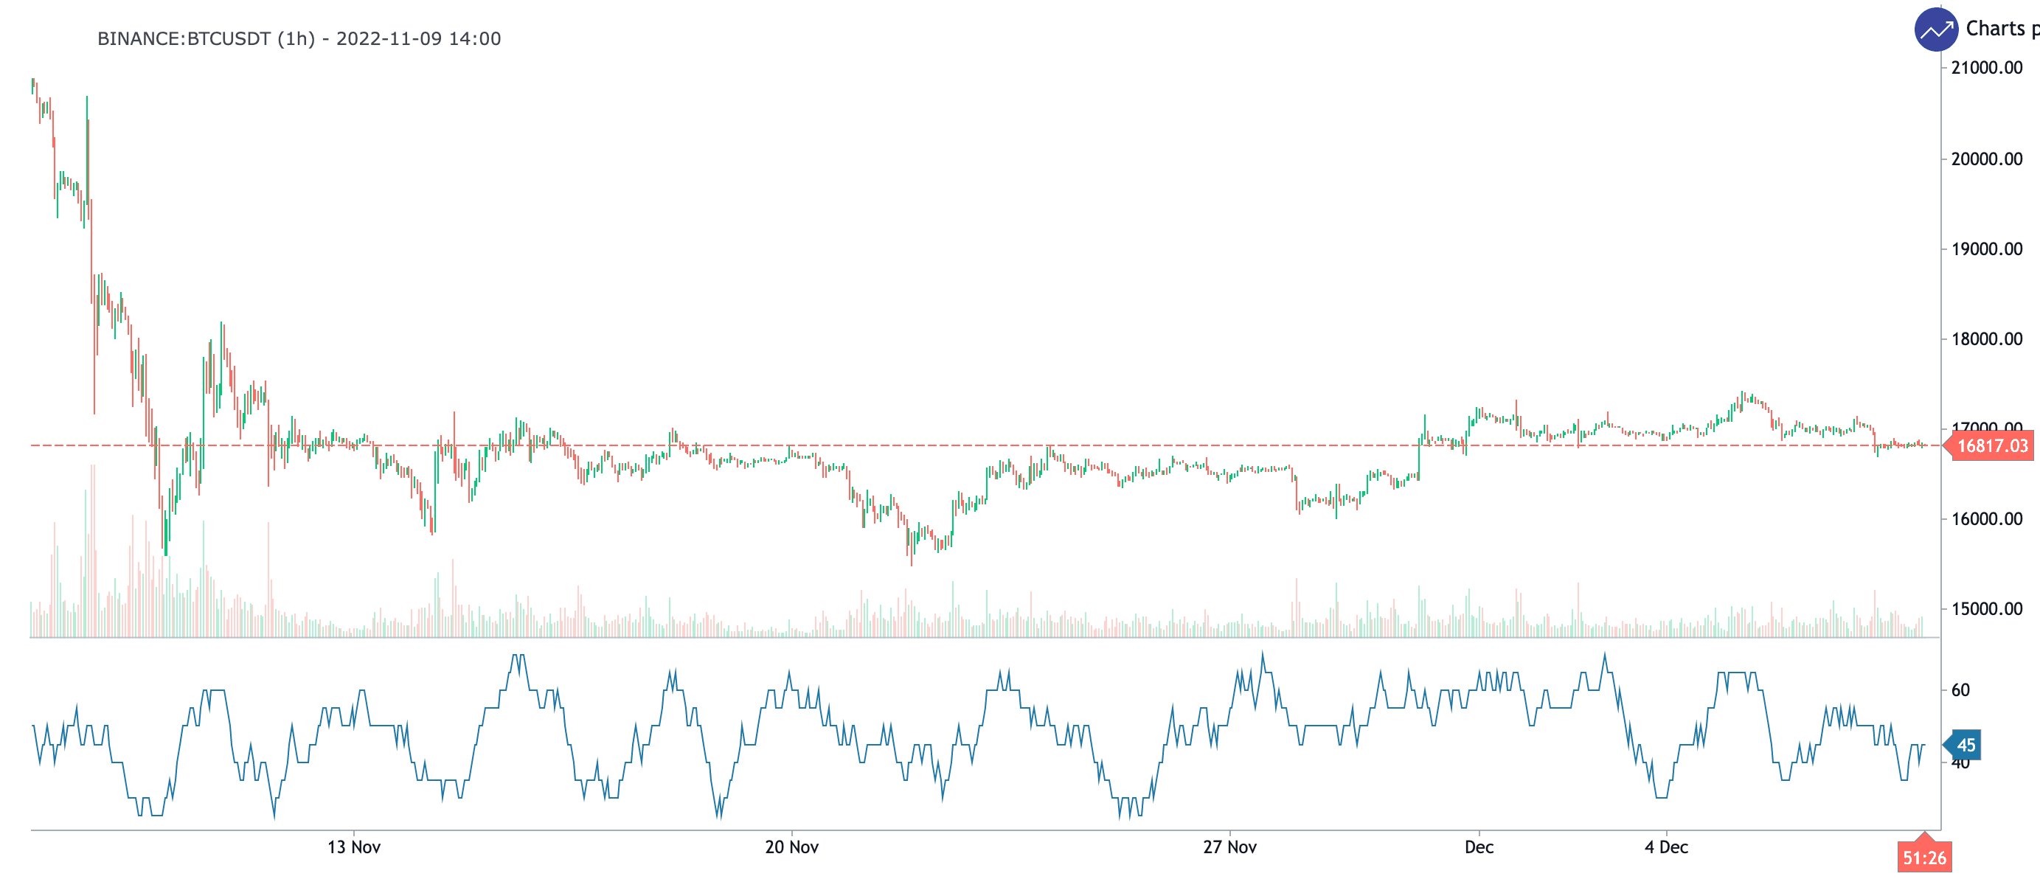Click the blue Charts logo icon
Image resolution: width=2040 pixels, height=879 pixels.
coord(1935,30)
